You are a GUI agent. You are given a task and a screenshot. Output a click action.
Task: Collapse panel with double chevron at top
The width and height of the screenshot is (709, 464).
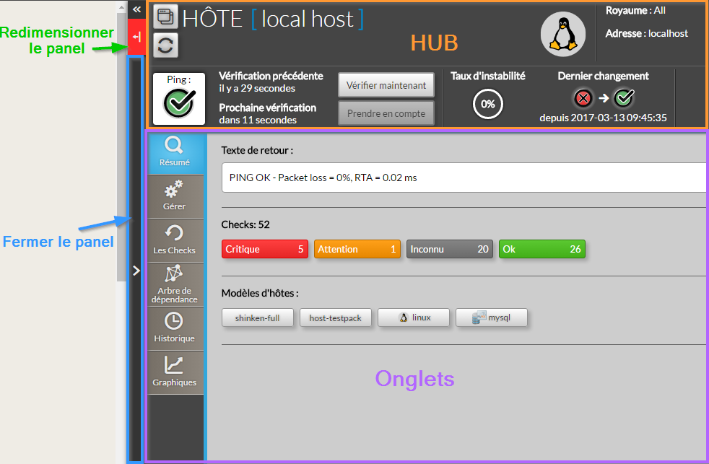[x=136, y=9]
